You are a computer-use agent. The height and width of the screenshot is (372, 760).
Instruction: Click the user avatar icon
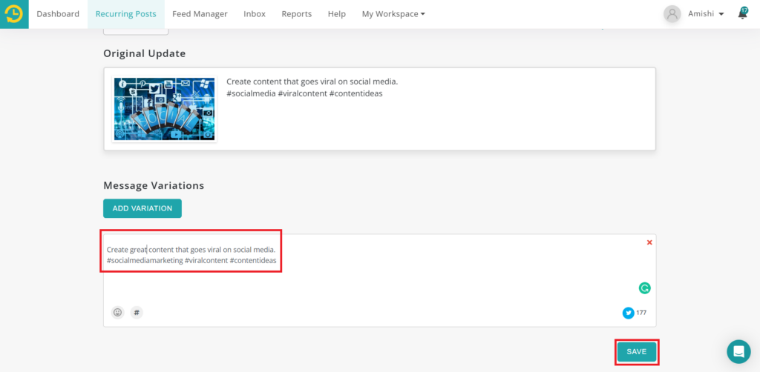672,14
